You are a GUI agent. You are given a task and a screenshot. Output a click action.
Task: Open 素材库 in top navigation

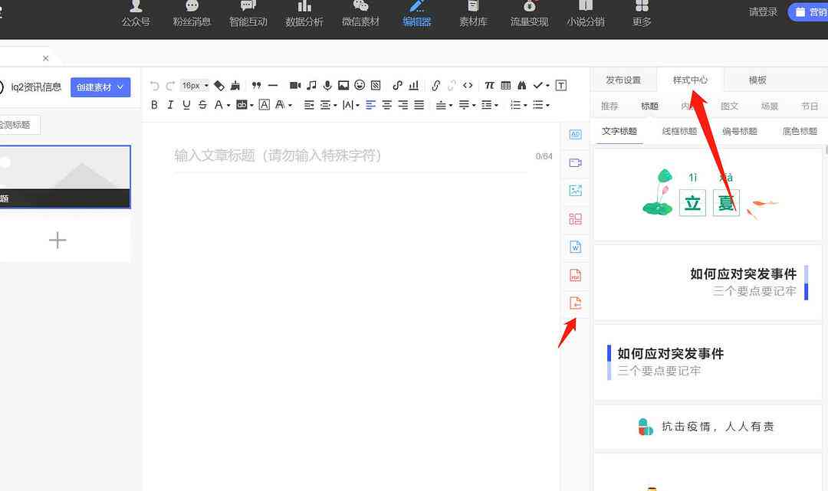[x=473, y=15]
